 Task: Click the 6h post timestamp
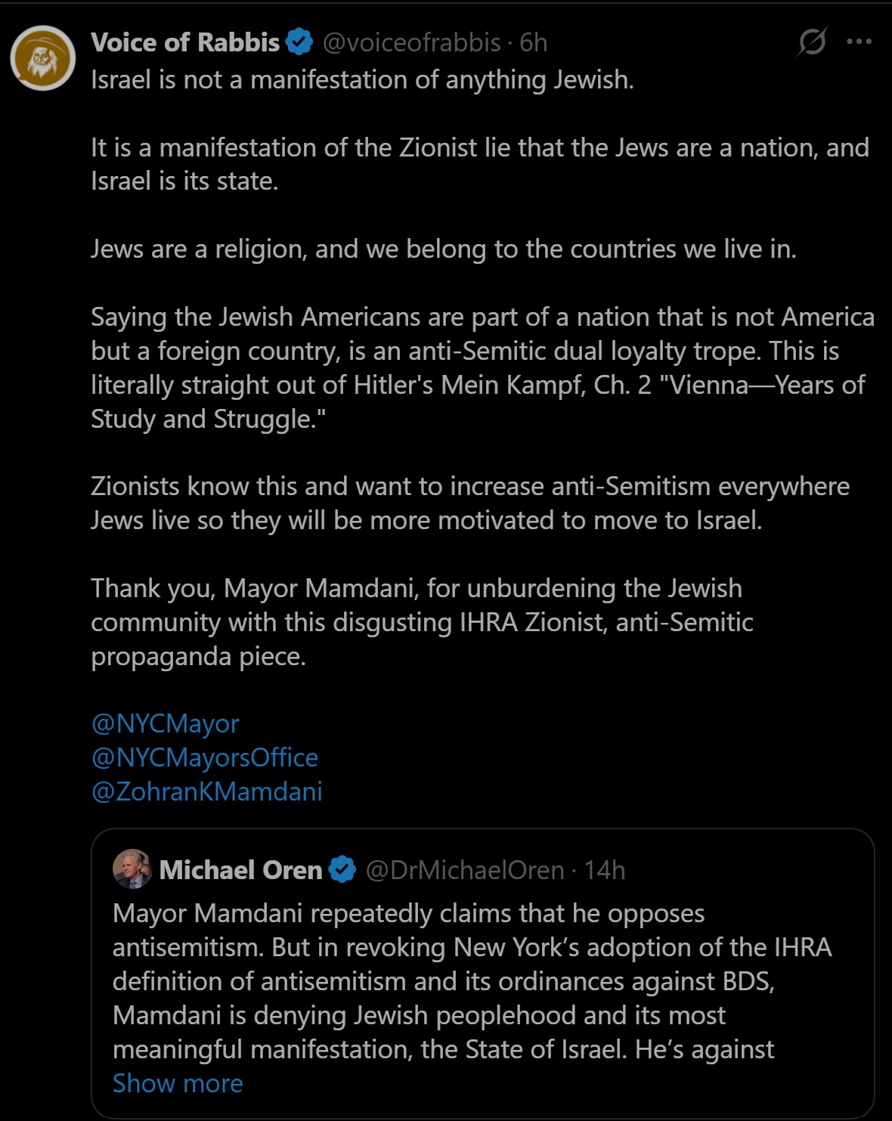(x=534, y=42)
